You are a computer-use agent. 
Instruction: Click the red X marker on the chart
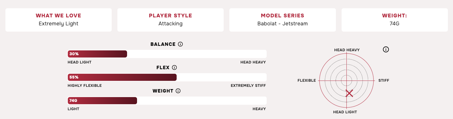349,93
